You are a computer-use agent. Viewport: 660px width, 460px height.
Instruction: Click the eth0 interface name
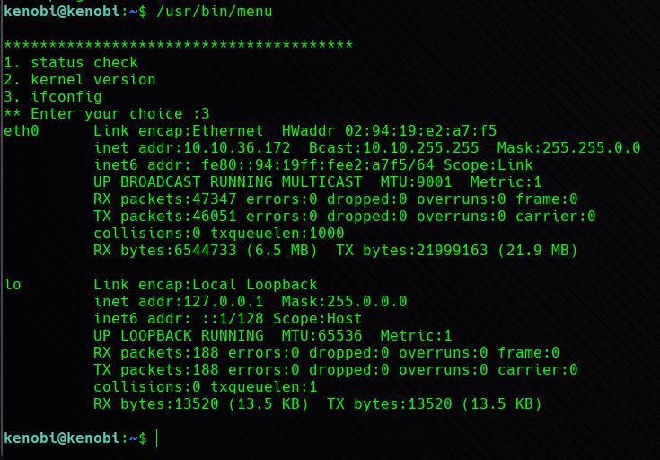(21, 131)
